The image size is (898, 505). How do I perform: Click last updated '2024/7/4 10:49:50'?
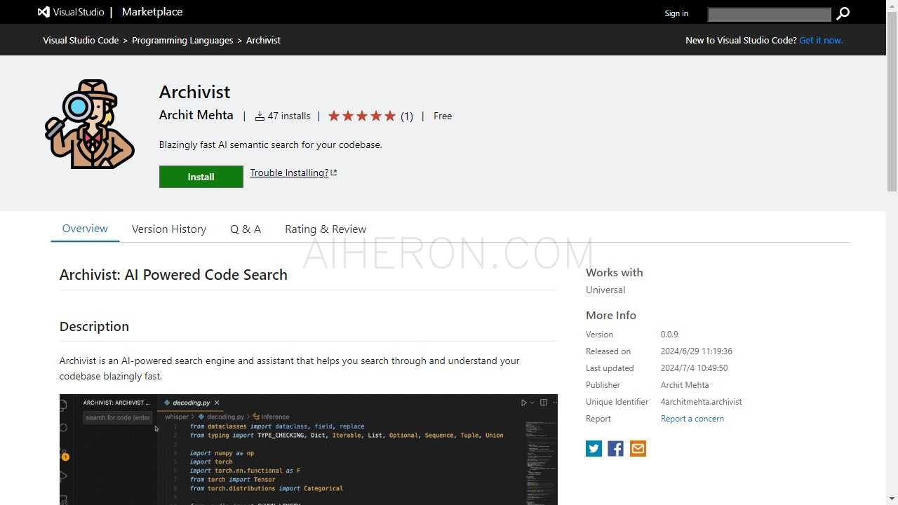(x=695, y=368)
